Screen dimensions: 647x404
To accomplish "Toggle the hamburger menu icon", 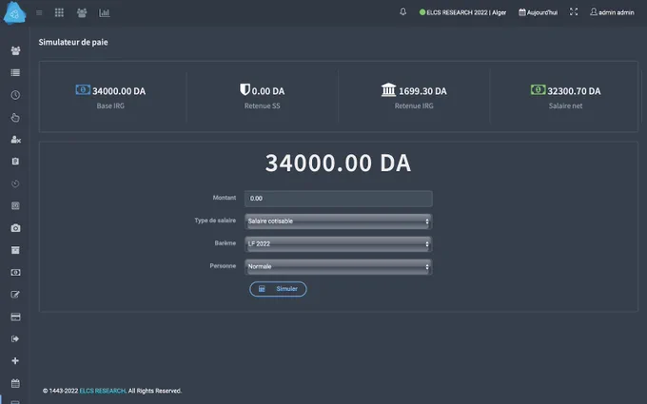I will (39, 12).
